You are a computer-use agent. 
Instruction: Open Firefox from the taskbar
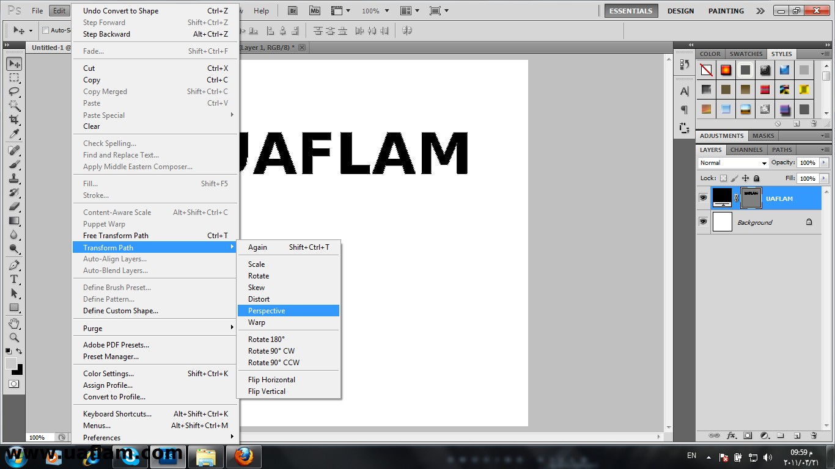[x=243, y=456]
